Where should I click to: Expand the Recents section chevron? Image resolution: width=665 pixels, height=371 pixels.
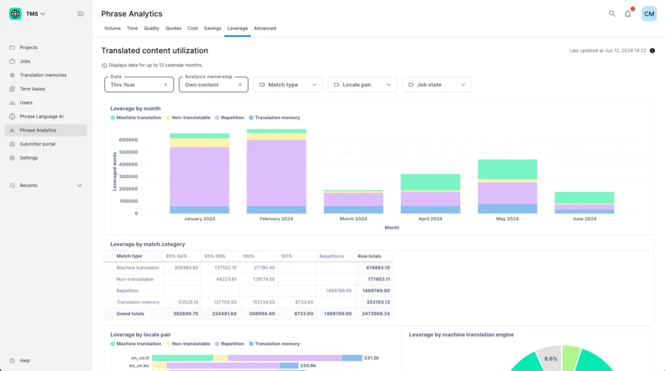[79, 185]
